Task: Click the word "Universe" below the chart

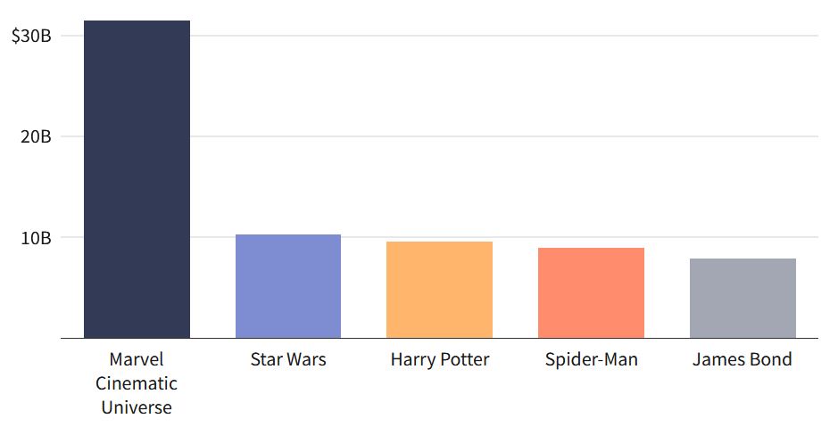Action: (137, 407)
